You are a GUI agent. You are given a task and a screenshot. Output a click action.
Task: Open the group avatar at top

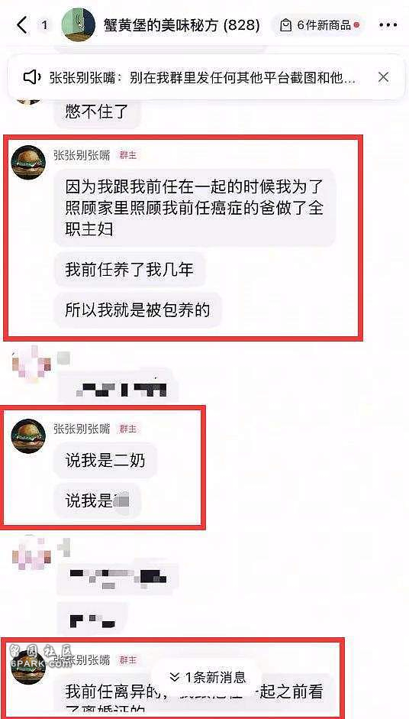79,25
